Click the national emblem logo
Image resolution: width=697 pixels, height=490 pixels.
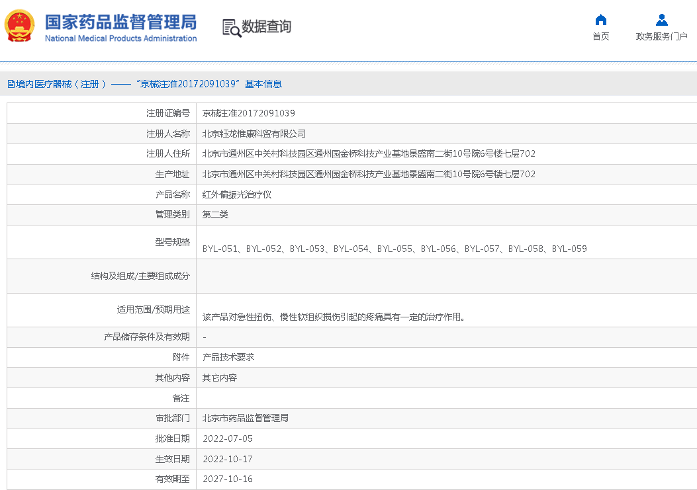21,26
